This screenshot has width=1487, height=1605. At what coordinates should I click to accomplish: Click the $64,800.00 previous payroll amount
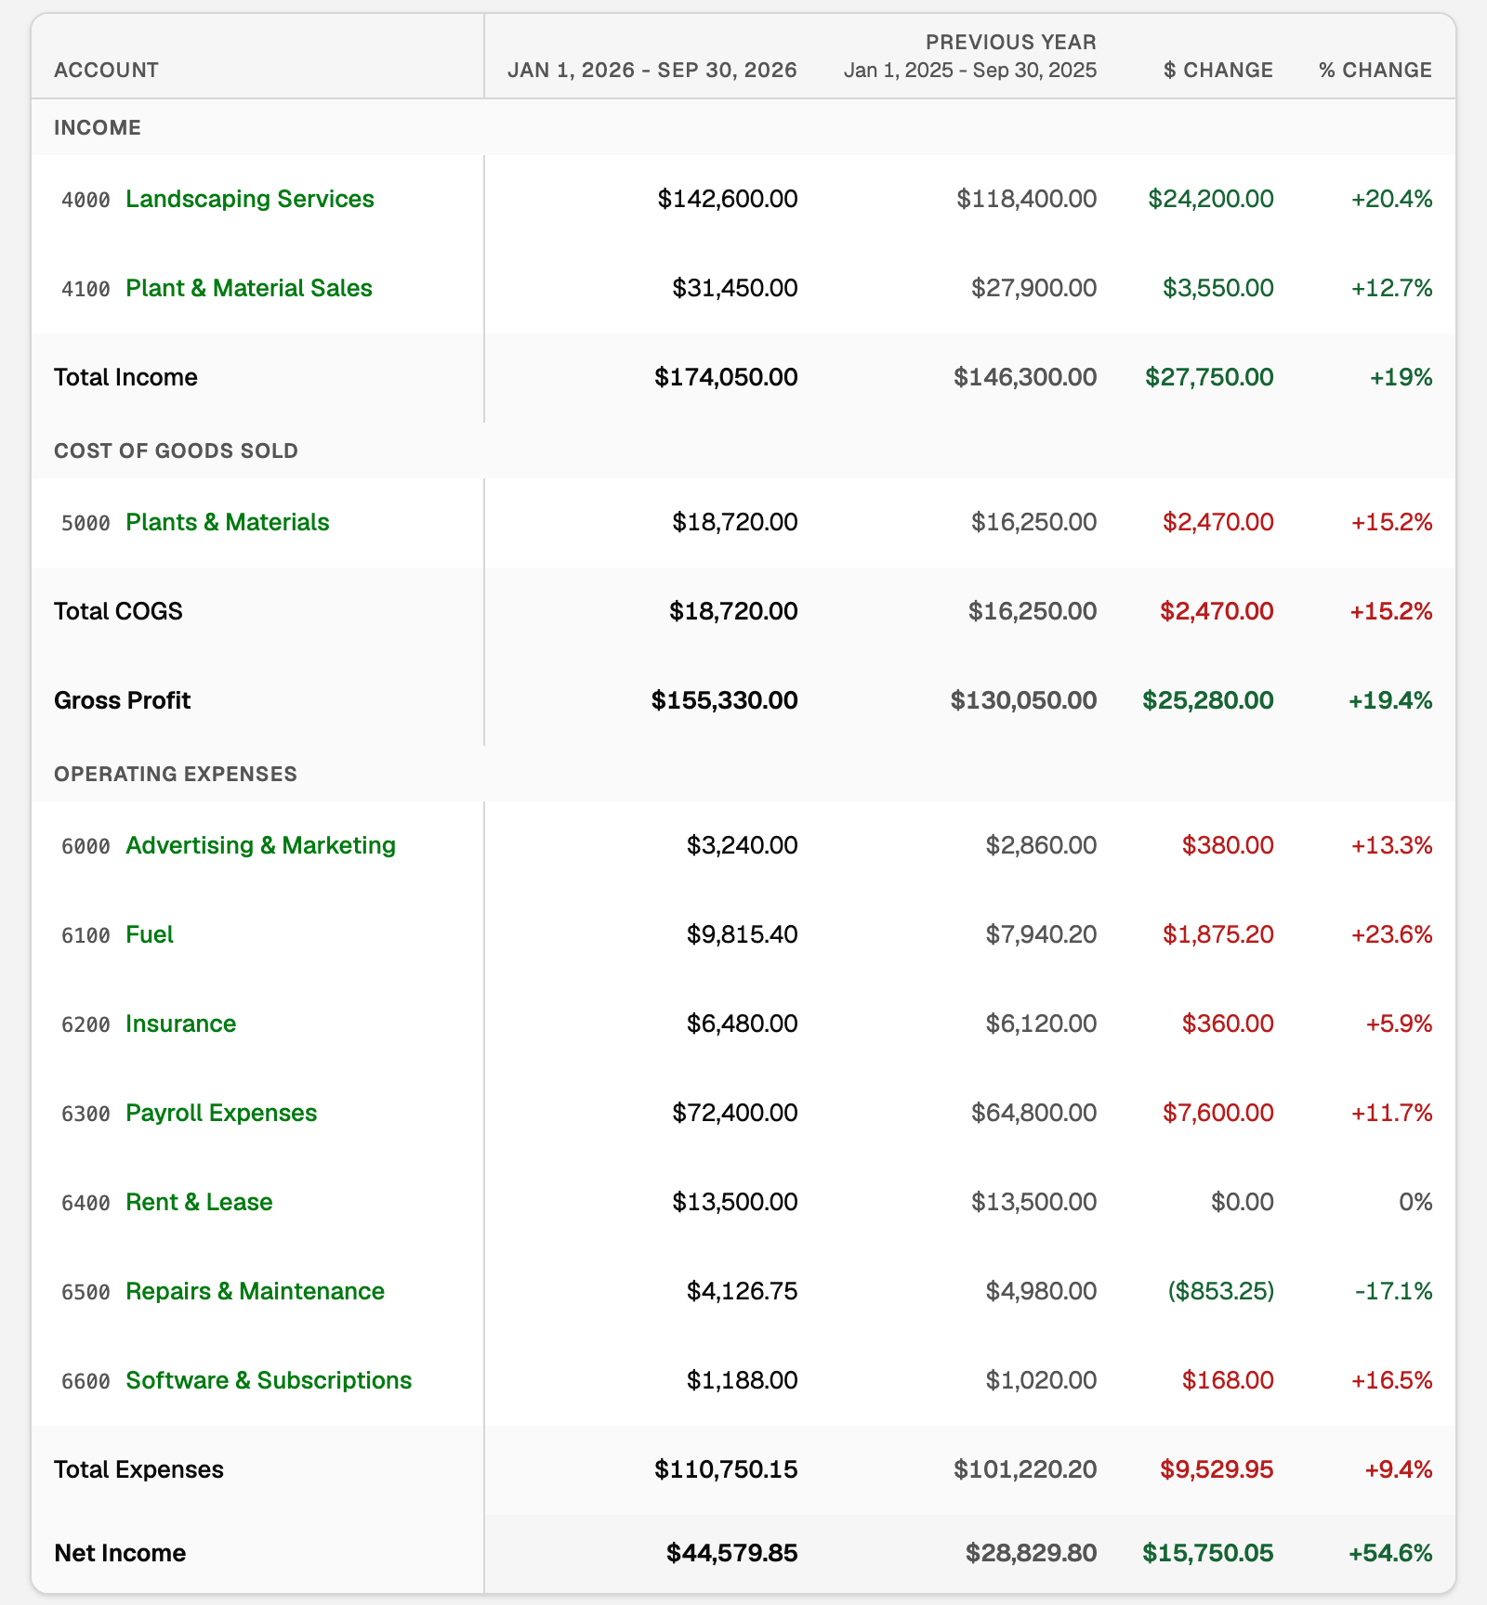tap(1034, 1113)
